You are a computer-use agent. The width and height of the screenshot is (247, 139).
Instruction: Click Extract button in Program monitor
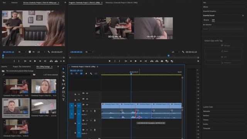tap(157, 61)
